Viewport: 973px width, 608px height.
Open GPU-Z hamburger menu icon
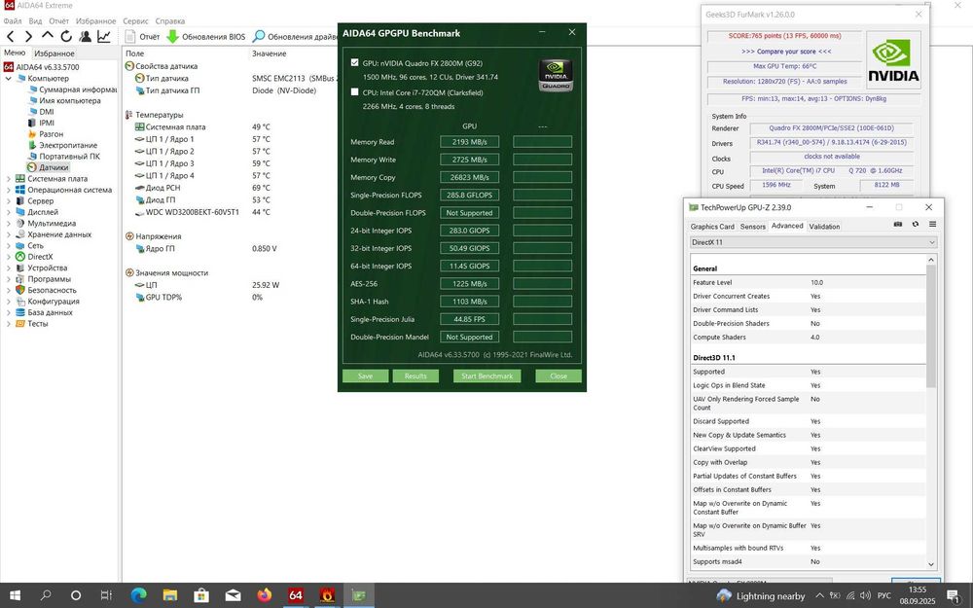pos(932,225)
